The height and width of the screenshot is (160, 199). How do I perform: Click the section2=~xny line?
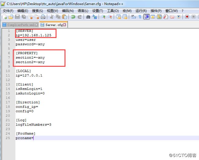30,62
